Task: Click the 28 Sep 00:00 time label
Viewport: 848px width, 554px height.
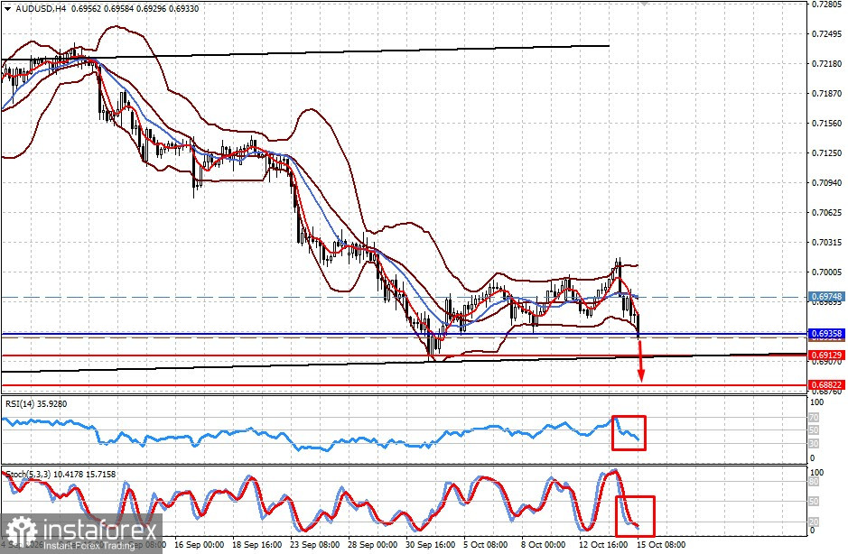Action: (373, 545)
